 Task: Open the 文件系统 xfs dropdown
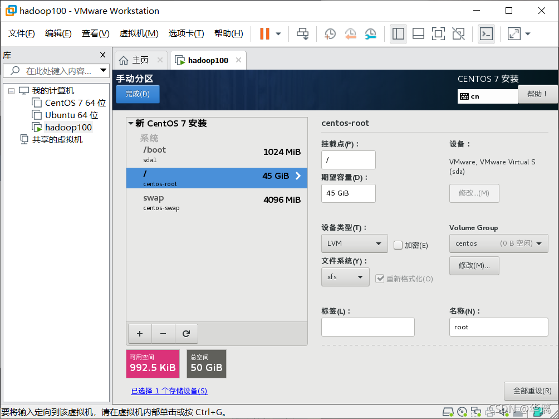tap(345, 277)
